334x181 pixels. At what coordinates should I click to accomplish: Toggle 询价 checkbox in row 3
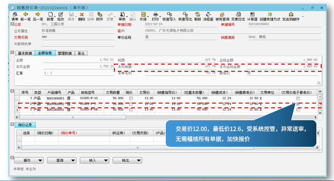coord(131,98)
